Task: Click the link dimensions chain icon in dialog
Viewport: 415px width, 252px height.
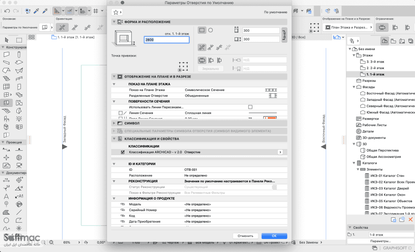Action: click(x=284, y=35)
